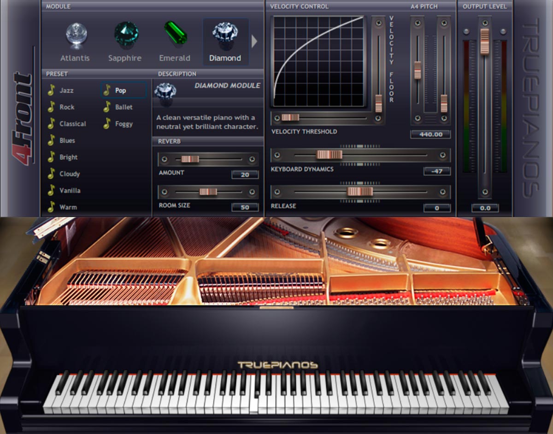Screen dimensions: 553x434
Task: Choose the Cloudy preset label
Action: click(x=70, y=174)
